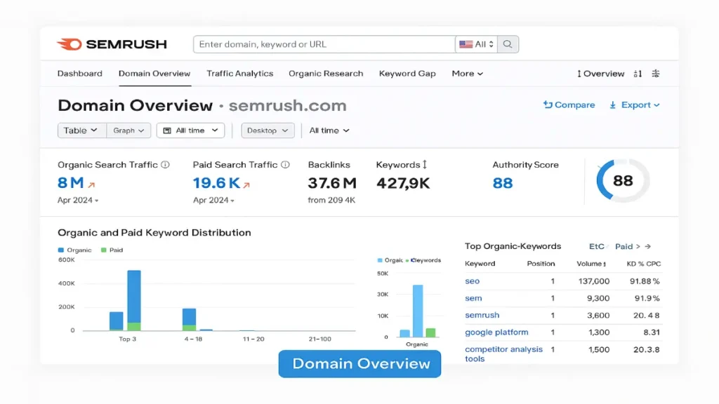This screenshot has width=719, height=404.
Task: Open the Table view dropdown
Action: (81, 130)
